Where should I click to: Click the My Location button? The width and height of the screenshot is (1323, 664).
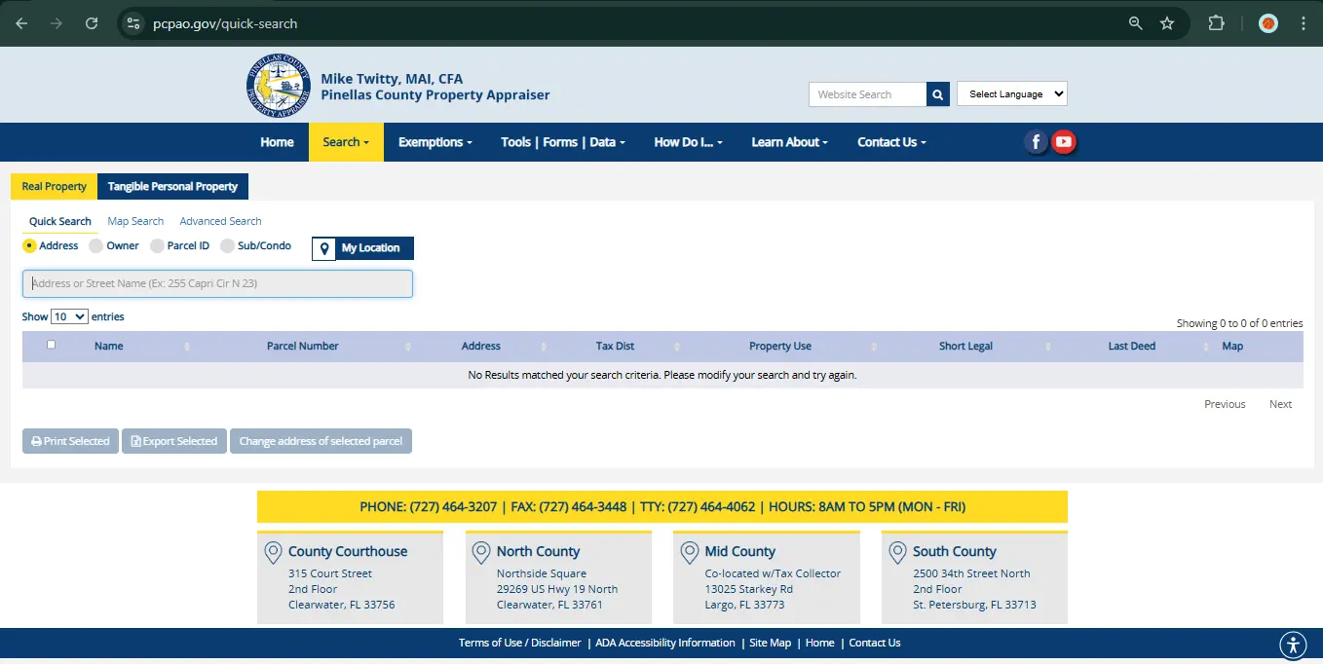pyautogui.click(x=362, y=248)
